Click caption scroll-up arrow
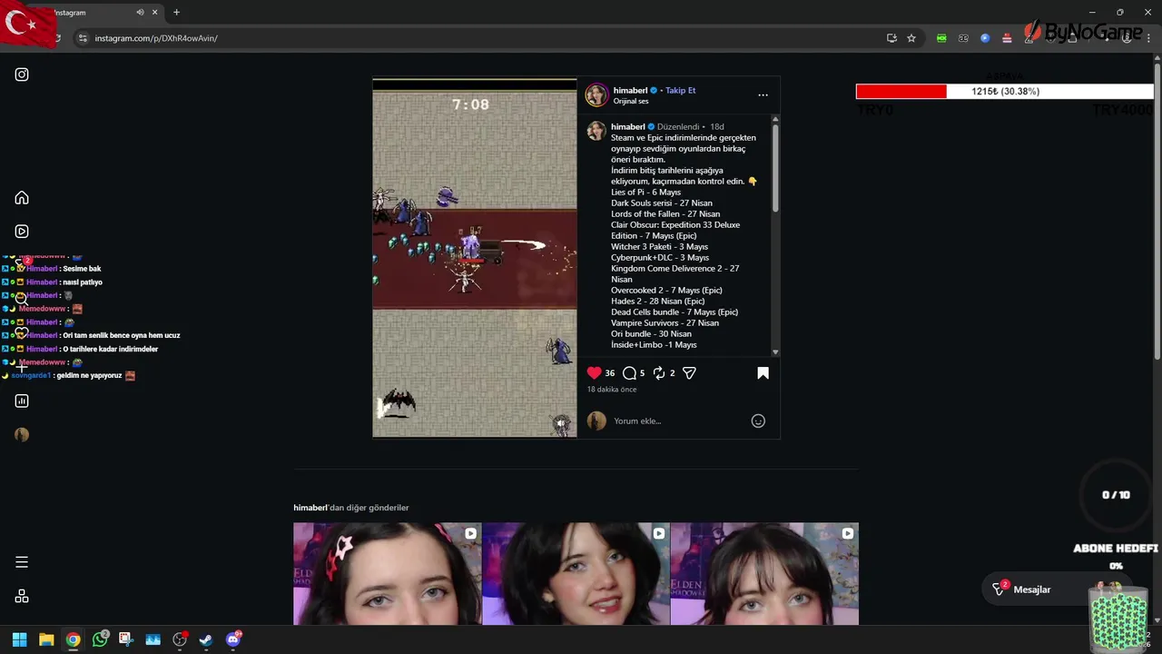The height and width of the screenshot is (654, 1162). tap(775, 119)
